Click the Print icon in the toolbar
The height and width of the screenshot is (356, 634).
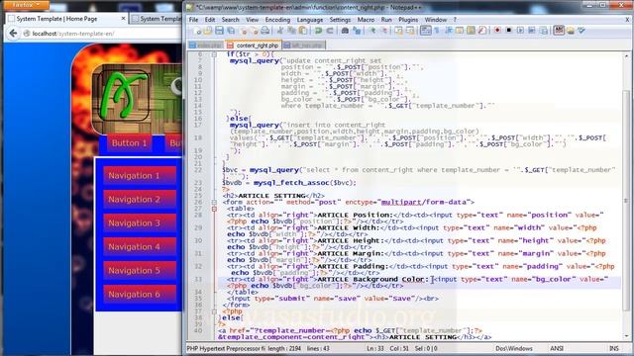pos(264,31)
